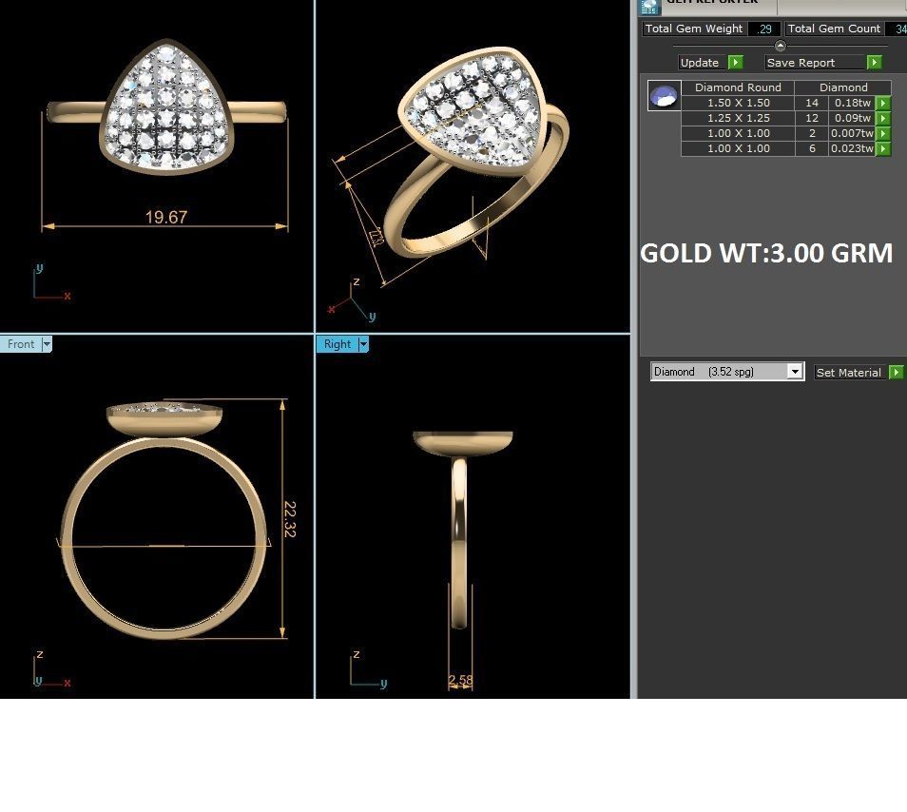This screenshot has height=812, width=907.
Task: Collapse the gem report panel handle
Action: click(780, 45)
